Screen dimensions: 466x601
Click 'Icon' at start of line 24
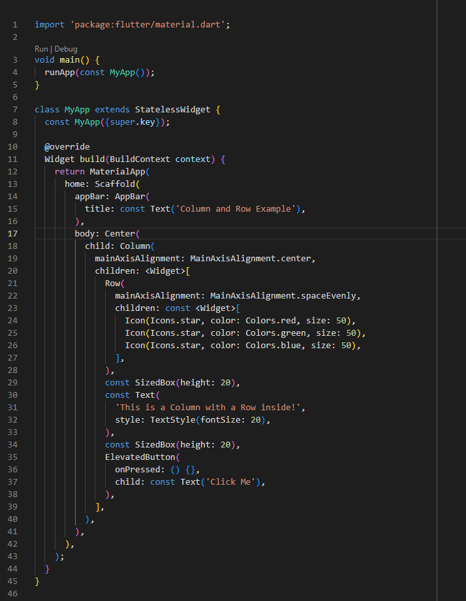coord(135,321)
